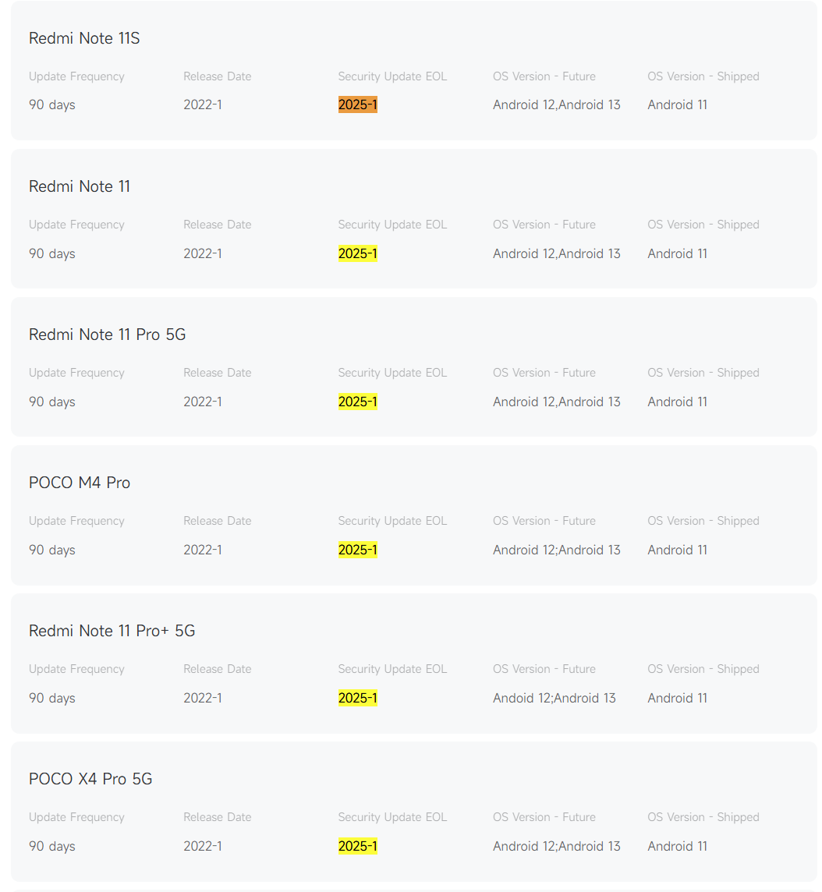Click Android 12,Android 13 value for Redmi Note 11S
The image size is (822, 892).
[556, 104]
